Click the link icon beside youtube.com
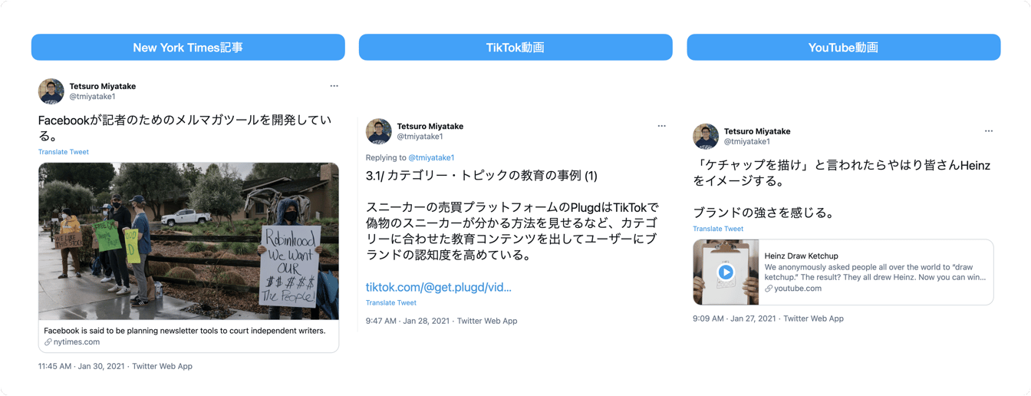This screenshot has width=1031, height=396. pos(769,289)
